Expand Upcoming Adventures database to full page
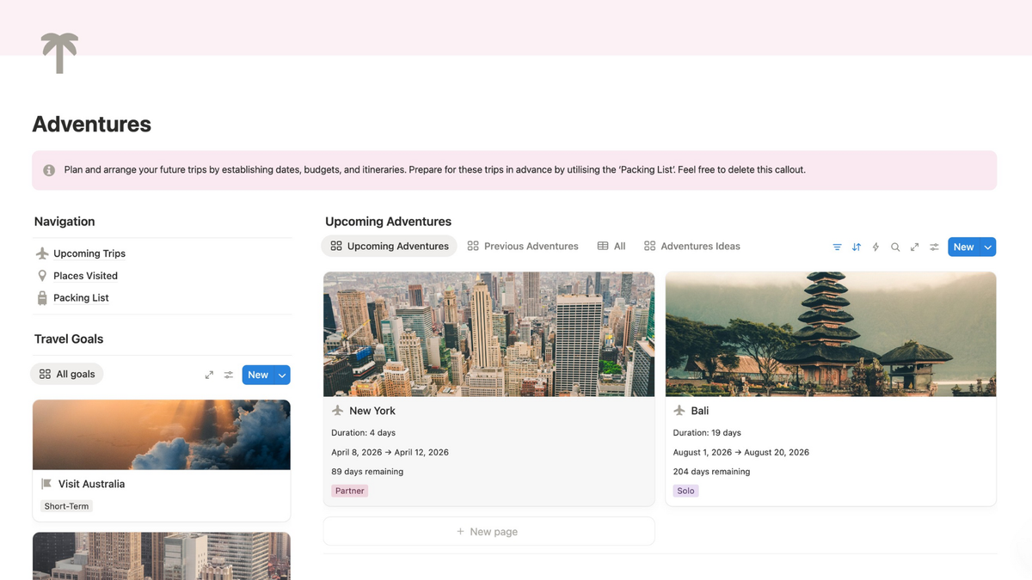 pos(914,247)
